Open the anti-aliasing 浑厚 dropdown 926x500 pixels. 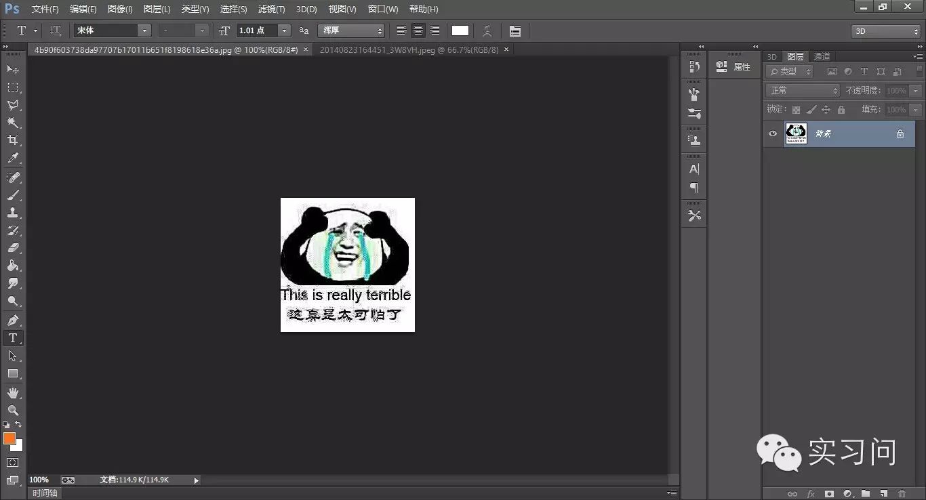351,30
